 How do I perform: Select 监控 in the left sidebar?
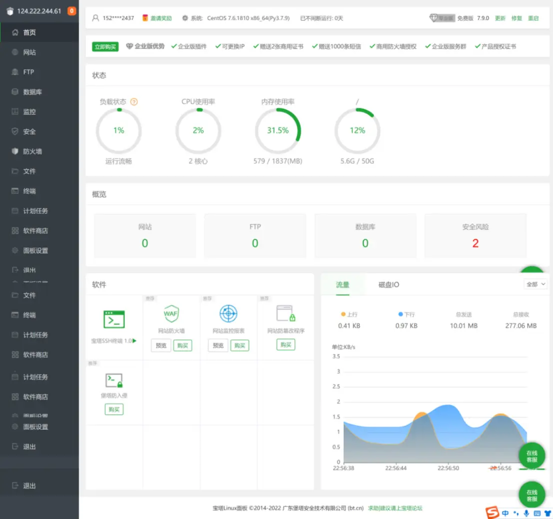pyautogui.click(x=29, y=112)
